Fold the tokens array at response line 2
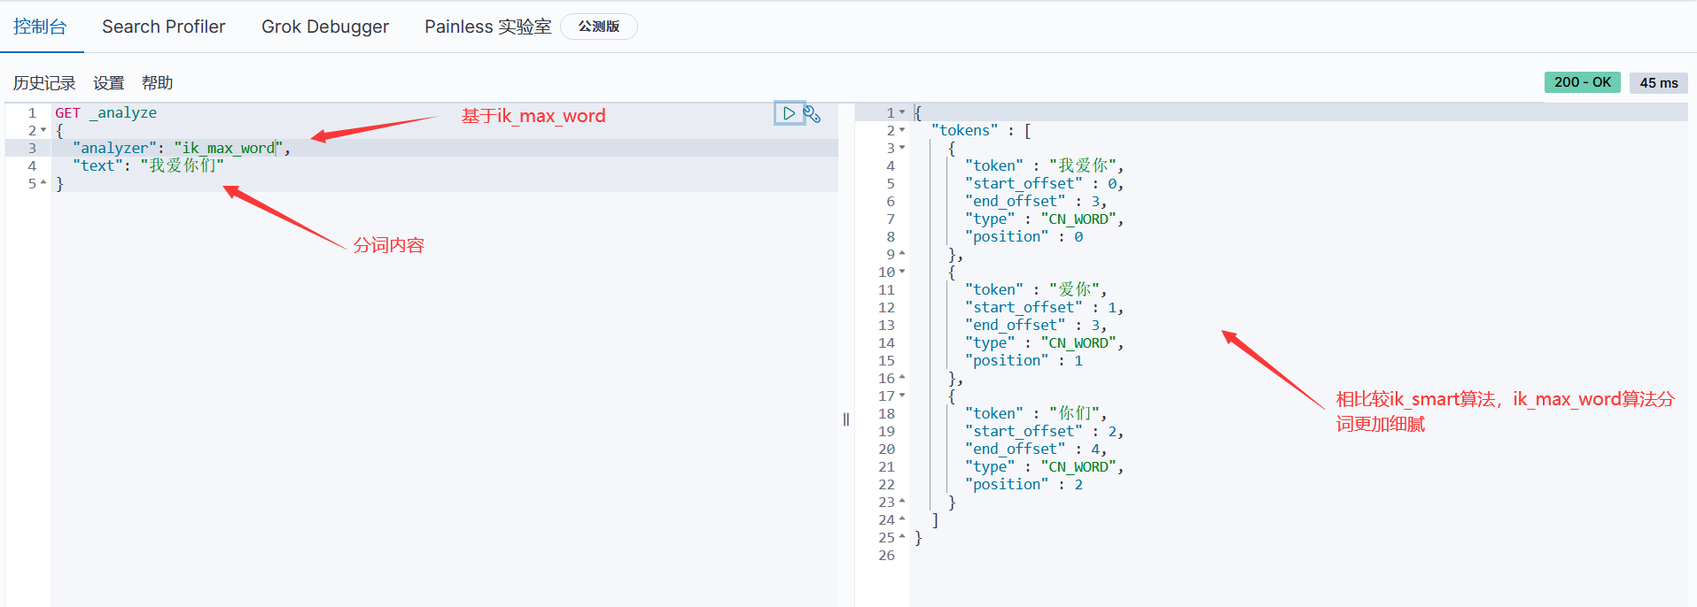Viewport: 1697px width, 607px height. [902, 130]
